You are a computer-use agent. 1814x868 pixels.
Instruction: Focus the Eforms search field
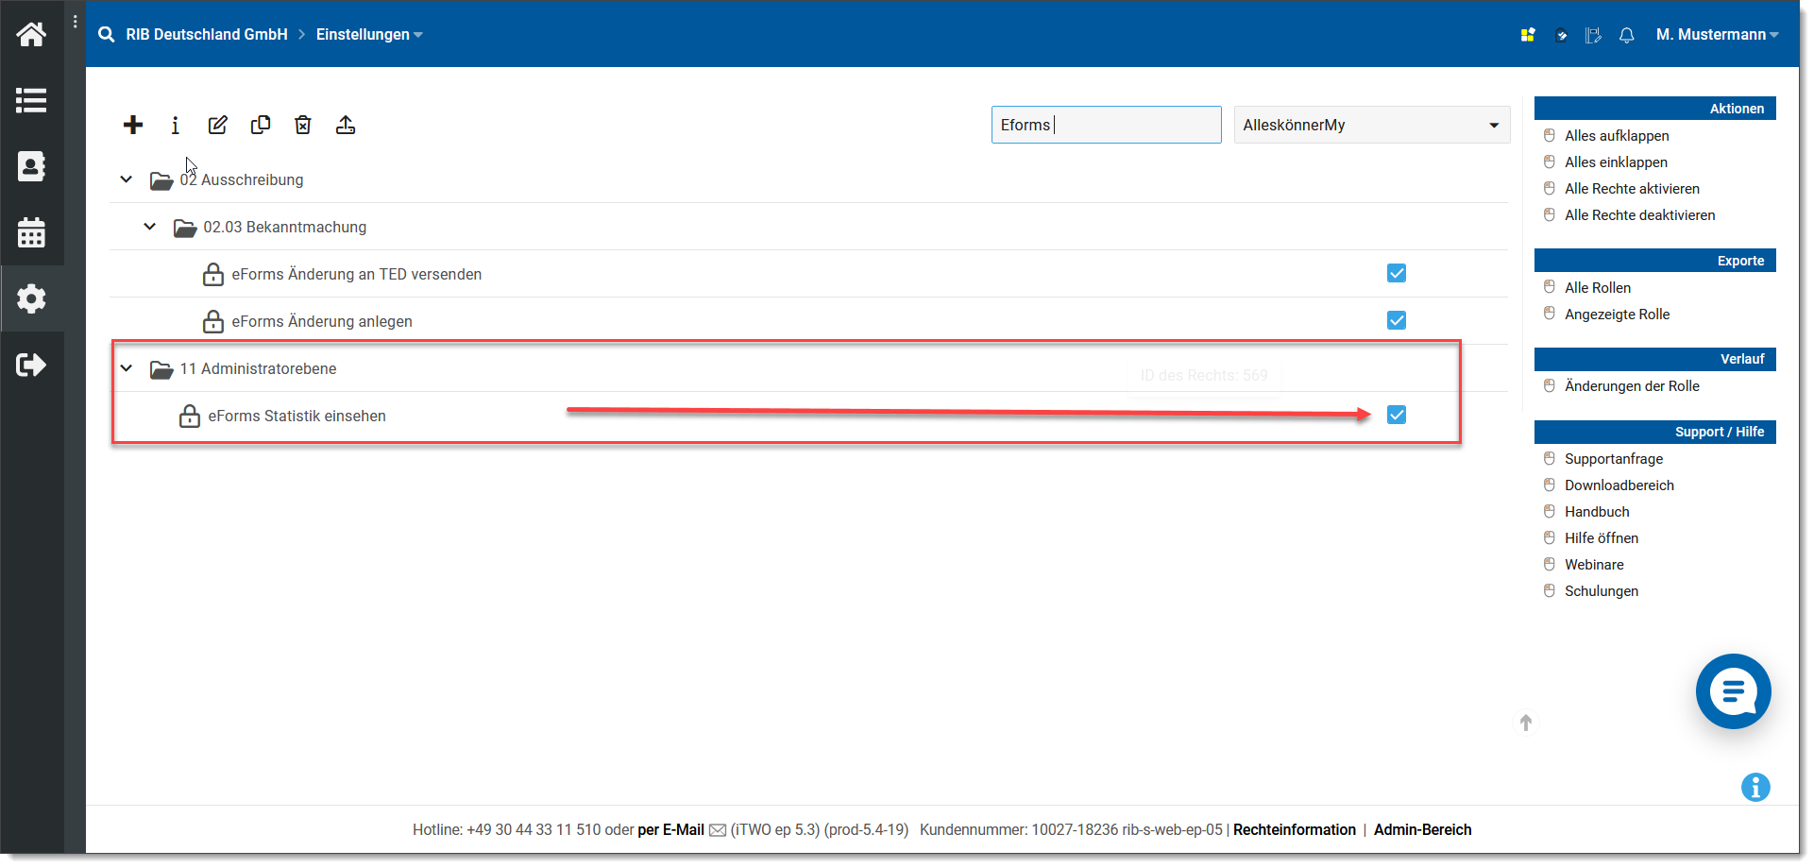pos(1106,125)
